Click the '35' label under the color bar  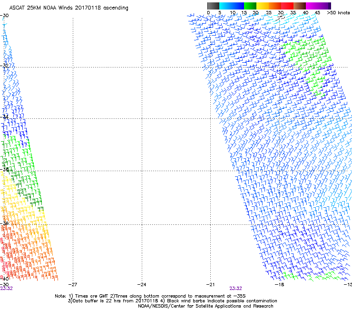pyautogui.click(x=293, y=13)
